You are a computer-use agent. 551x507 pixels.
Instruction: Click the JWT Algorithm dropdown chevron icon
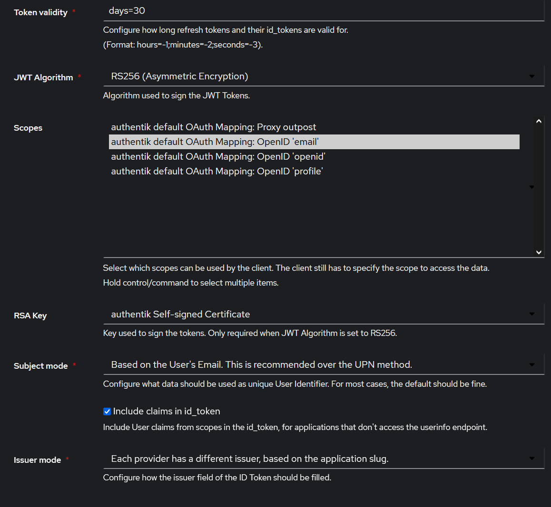531,76
